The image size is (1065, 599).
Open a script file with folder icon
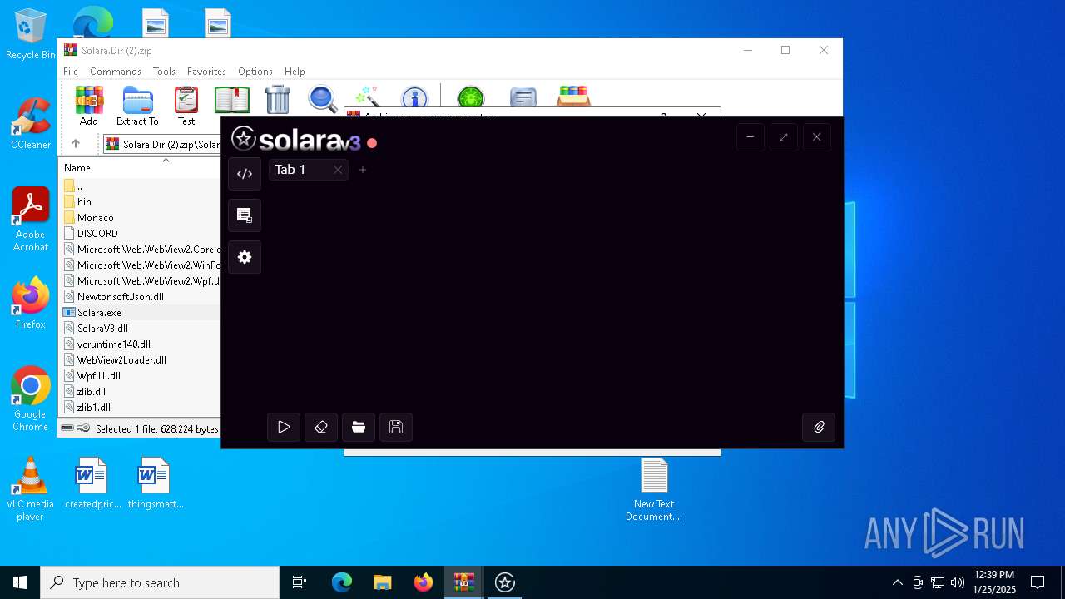[x=359, y=427]
